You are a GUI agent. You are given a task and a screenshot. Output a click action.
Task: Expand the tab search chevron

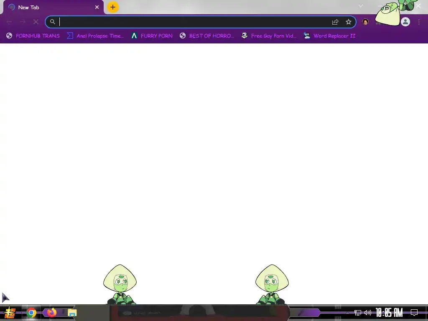(x=361, y=6)
